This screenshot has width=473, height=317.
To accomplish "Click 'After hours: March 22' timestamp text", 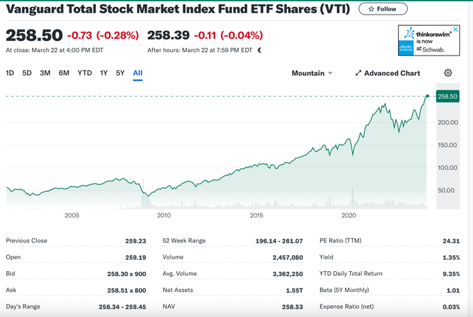I will [x=200, y=50].
